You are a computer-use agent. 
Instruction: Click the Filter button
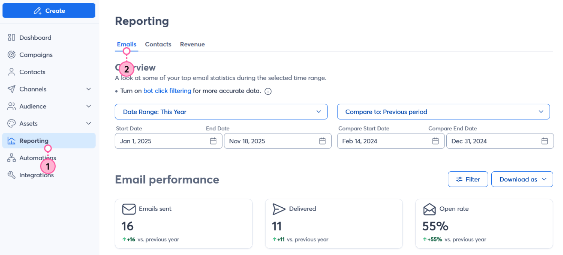click(468, 179)
